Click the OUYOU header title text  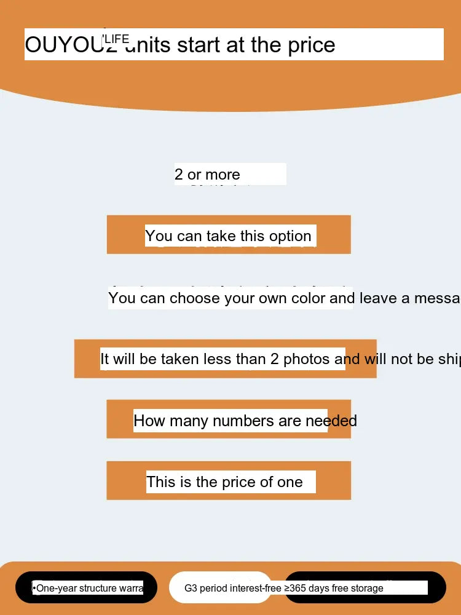(x=63, y=44)
